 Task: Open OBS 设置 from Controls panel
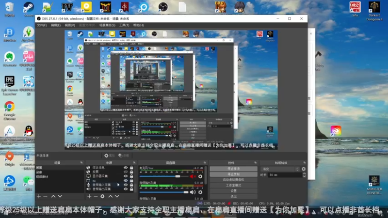(x=233, y=191)
